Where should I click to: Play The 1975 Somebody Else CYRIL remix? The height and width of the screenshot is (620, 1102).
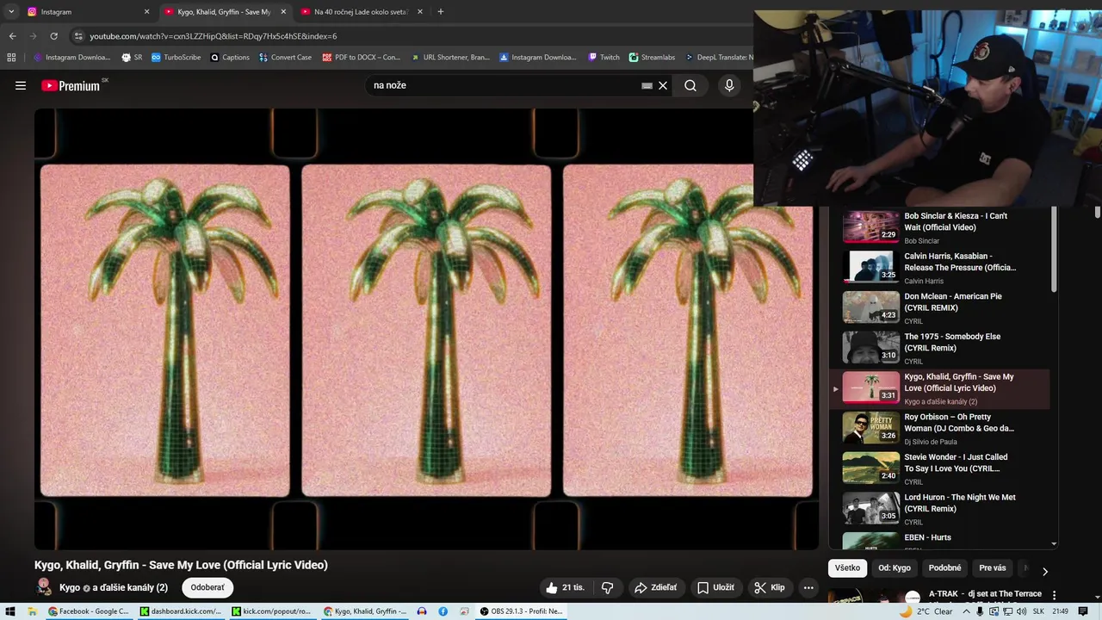[x=940, y=348]
